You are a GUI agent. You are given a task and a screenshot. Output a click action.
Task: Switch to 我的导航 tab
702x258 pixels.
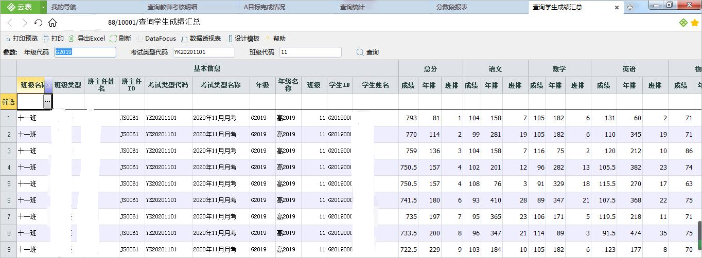[x=63, y=7]
